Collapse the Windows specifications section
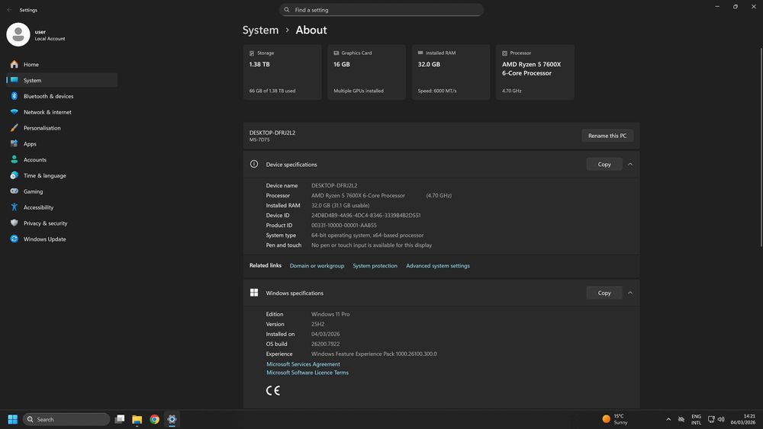Viewport: 763px width, 429px height. coord(630,293)
